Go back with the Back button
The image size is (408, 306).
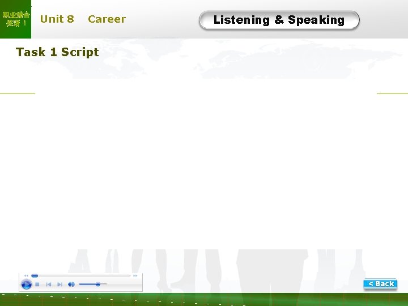pos(380,284)
